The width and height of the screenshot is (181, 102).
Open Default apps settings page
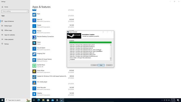[8, 26]
